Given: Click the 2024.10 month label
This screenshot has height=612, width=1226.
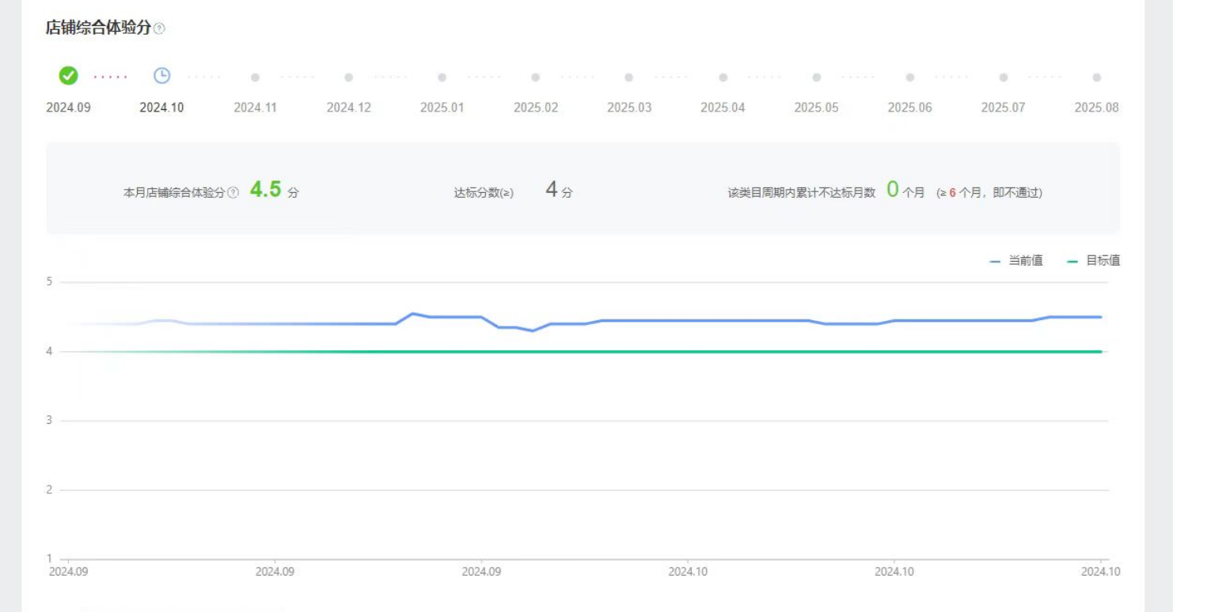Looking at the screenshot, I should 161,108.
